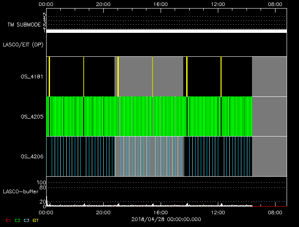This screenshot has height=227, width=299.
Task: Click the EIT legend entry
Action: [x=35, y=220]
